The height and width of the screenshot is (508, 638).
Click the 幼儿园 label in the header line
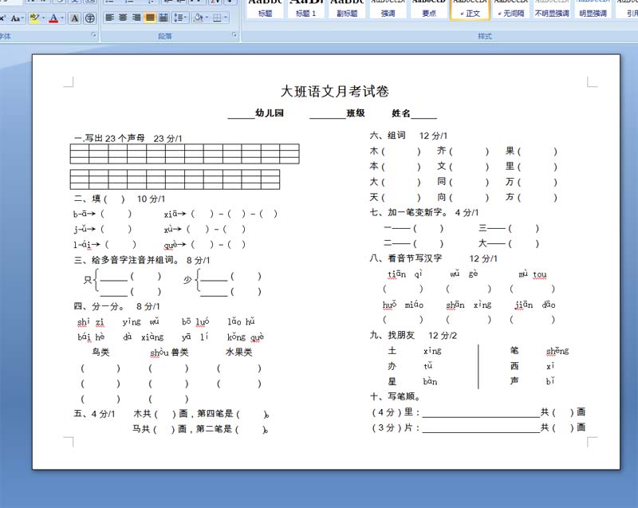[270, 113]
